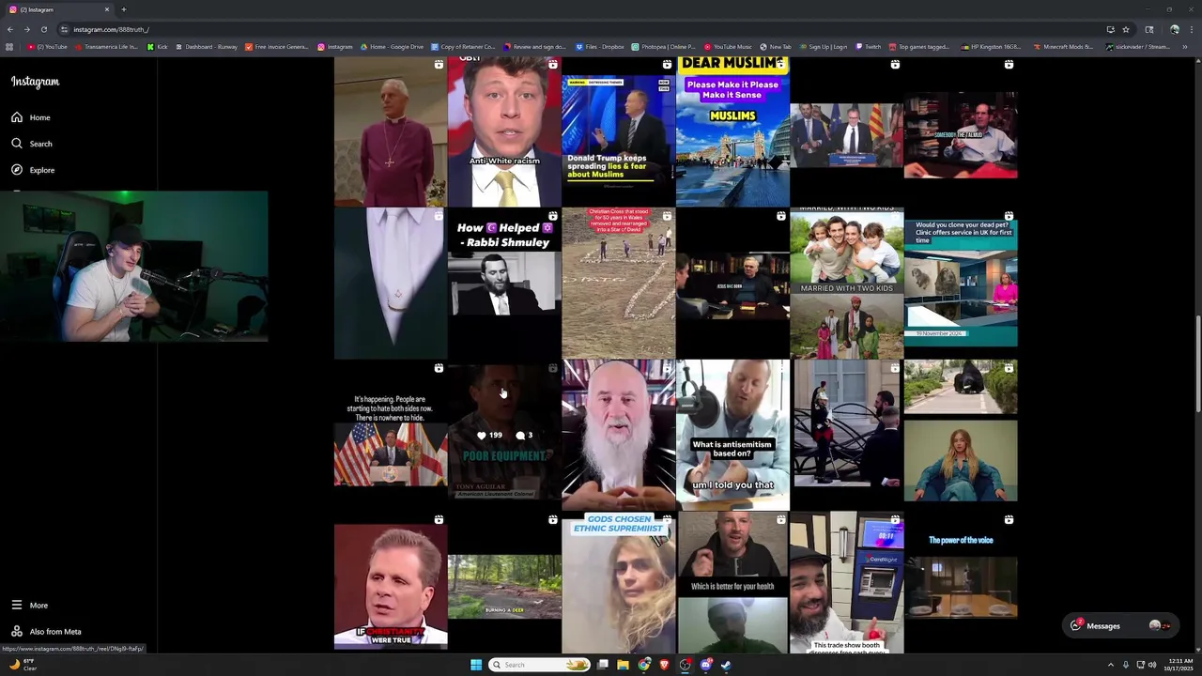The width and height of the screenshot is (1202, 676).
Task: Open 'Burning a deer' forest reel
Action: tap(504, 582)
